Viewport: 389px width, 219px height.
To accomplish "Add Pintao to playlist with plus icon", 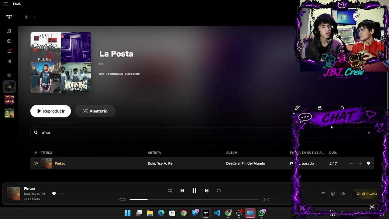I will (360, 163).
